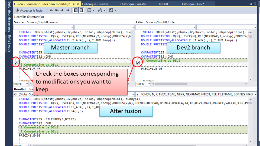Jump to last conflict arrow icon

(x=62, y=10)
